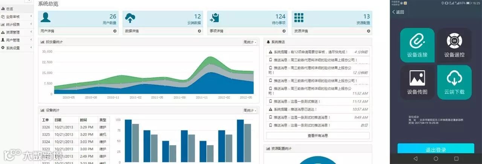Click the clipboard icon on 待办事项 card
This screenshot has width=482, height=164.
click(215, 18)
